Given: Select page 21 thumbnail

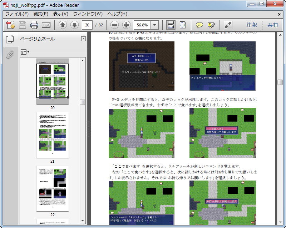Looking at the screenshot, I should (53, 135).
